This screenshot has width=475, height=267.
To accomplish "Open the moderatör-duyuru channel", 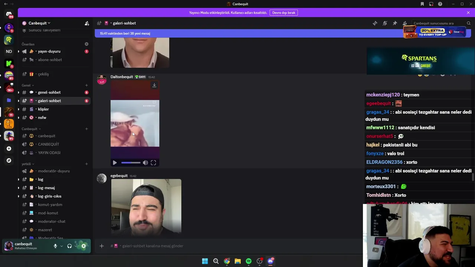I will click(55, 171).
